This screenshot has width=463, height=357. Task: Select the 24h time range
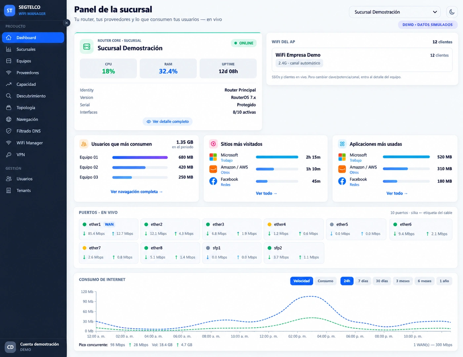pos(347,281)
